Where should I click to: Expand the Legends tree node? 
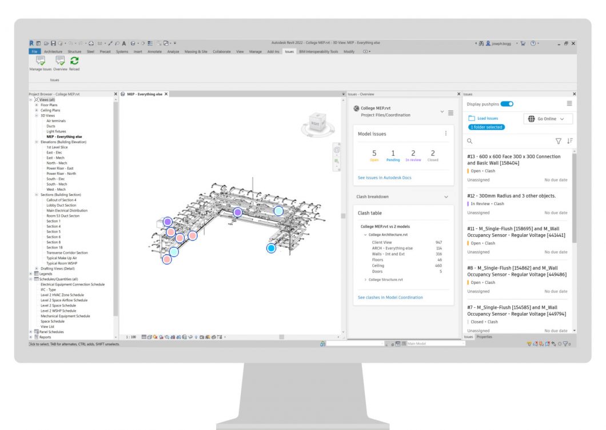31,274
